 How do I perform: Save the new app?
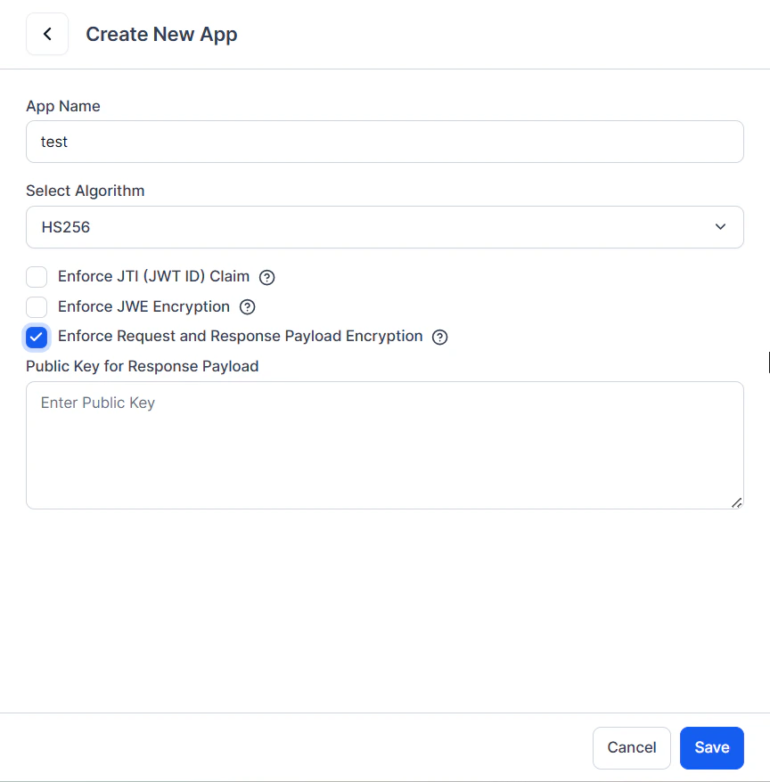(711, 747)
